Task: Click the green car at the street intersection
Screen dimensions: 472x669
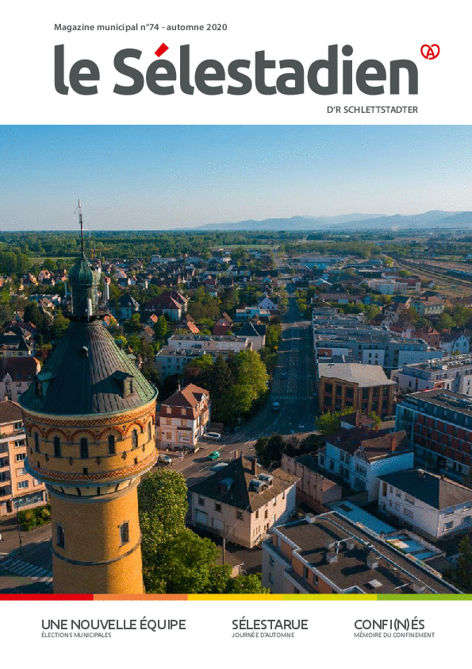Action: coord(213,455)
